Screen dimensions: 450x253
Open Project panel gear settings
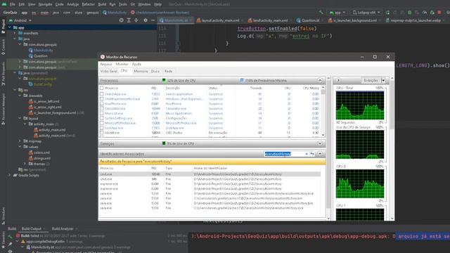tap(146, 20)
